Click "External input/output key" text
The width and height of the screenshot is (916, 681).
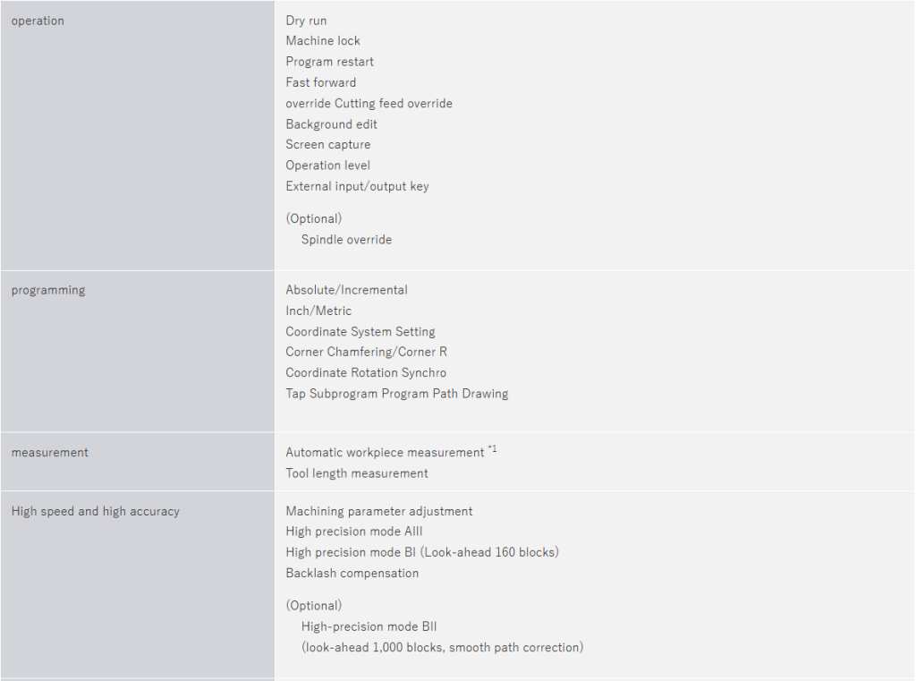pos(358,186)
